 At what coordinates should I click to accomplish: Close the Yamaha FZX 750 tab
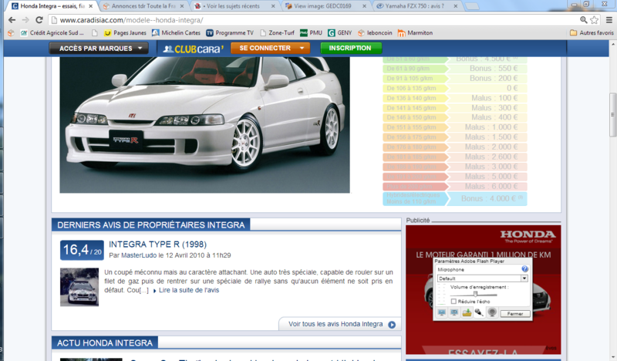[x=455, y=6]
